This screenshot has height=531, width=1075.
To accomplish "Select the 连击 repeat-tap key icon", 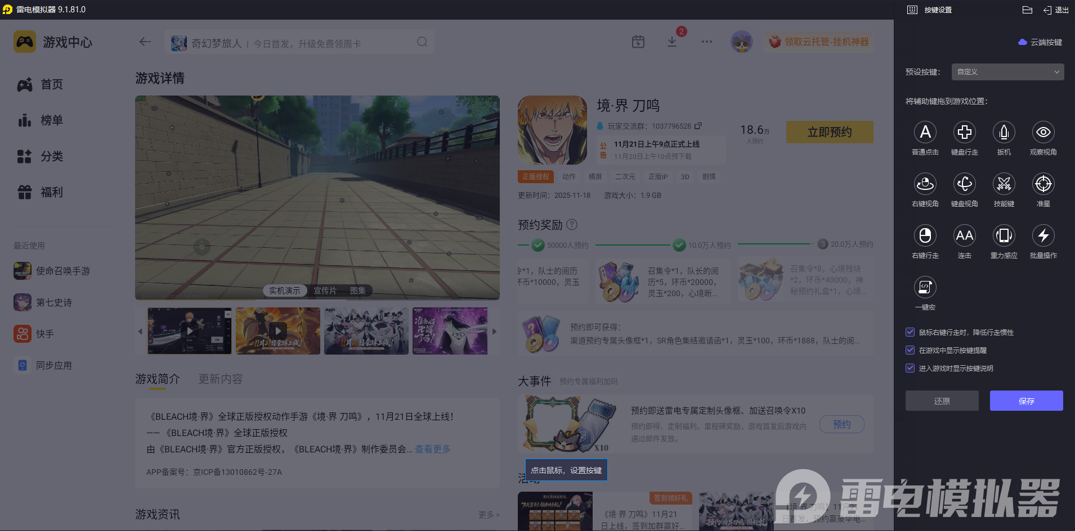I will tap(964, 235).
